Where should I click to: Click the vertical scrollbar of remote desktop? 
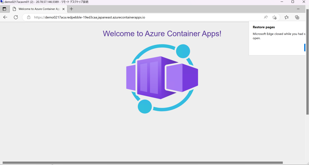pos(307,62)
